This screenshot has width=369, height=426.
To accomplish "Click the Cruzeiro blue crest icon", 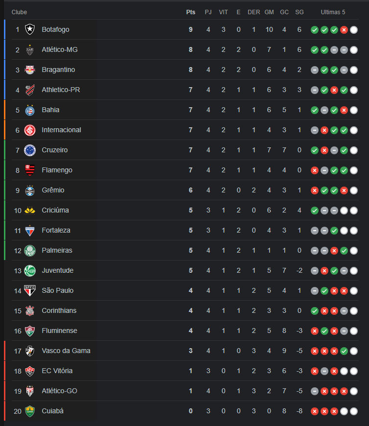I will pyautogui.click(x=30, y=150).
